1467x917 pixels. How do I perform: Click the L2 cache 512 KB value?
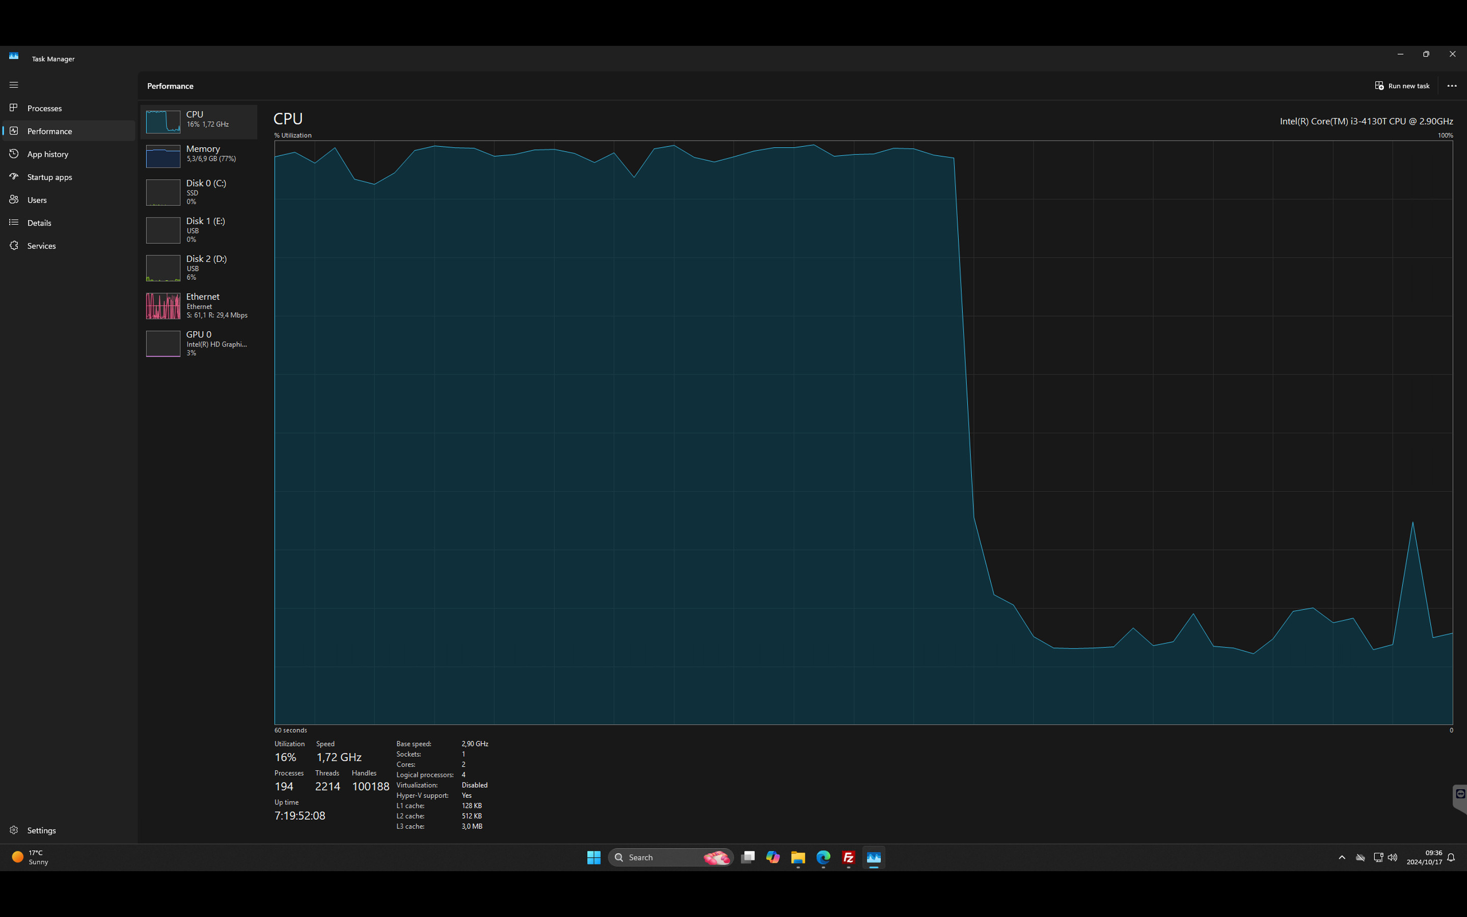pos(472,816)
